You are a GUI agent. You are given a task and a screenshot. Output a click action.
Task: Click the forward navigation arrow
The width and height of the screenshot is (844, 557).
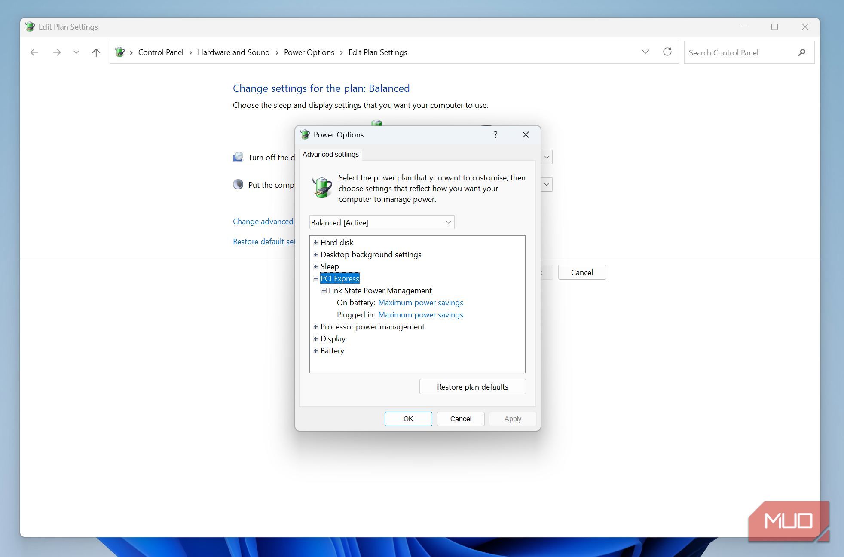click(x=57, y=52)
